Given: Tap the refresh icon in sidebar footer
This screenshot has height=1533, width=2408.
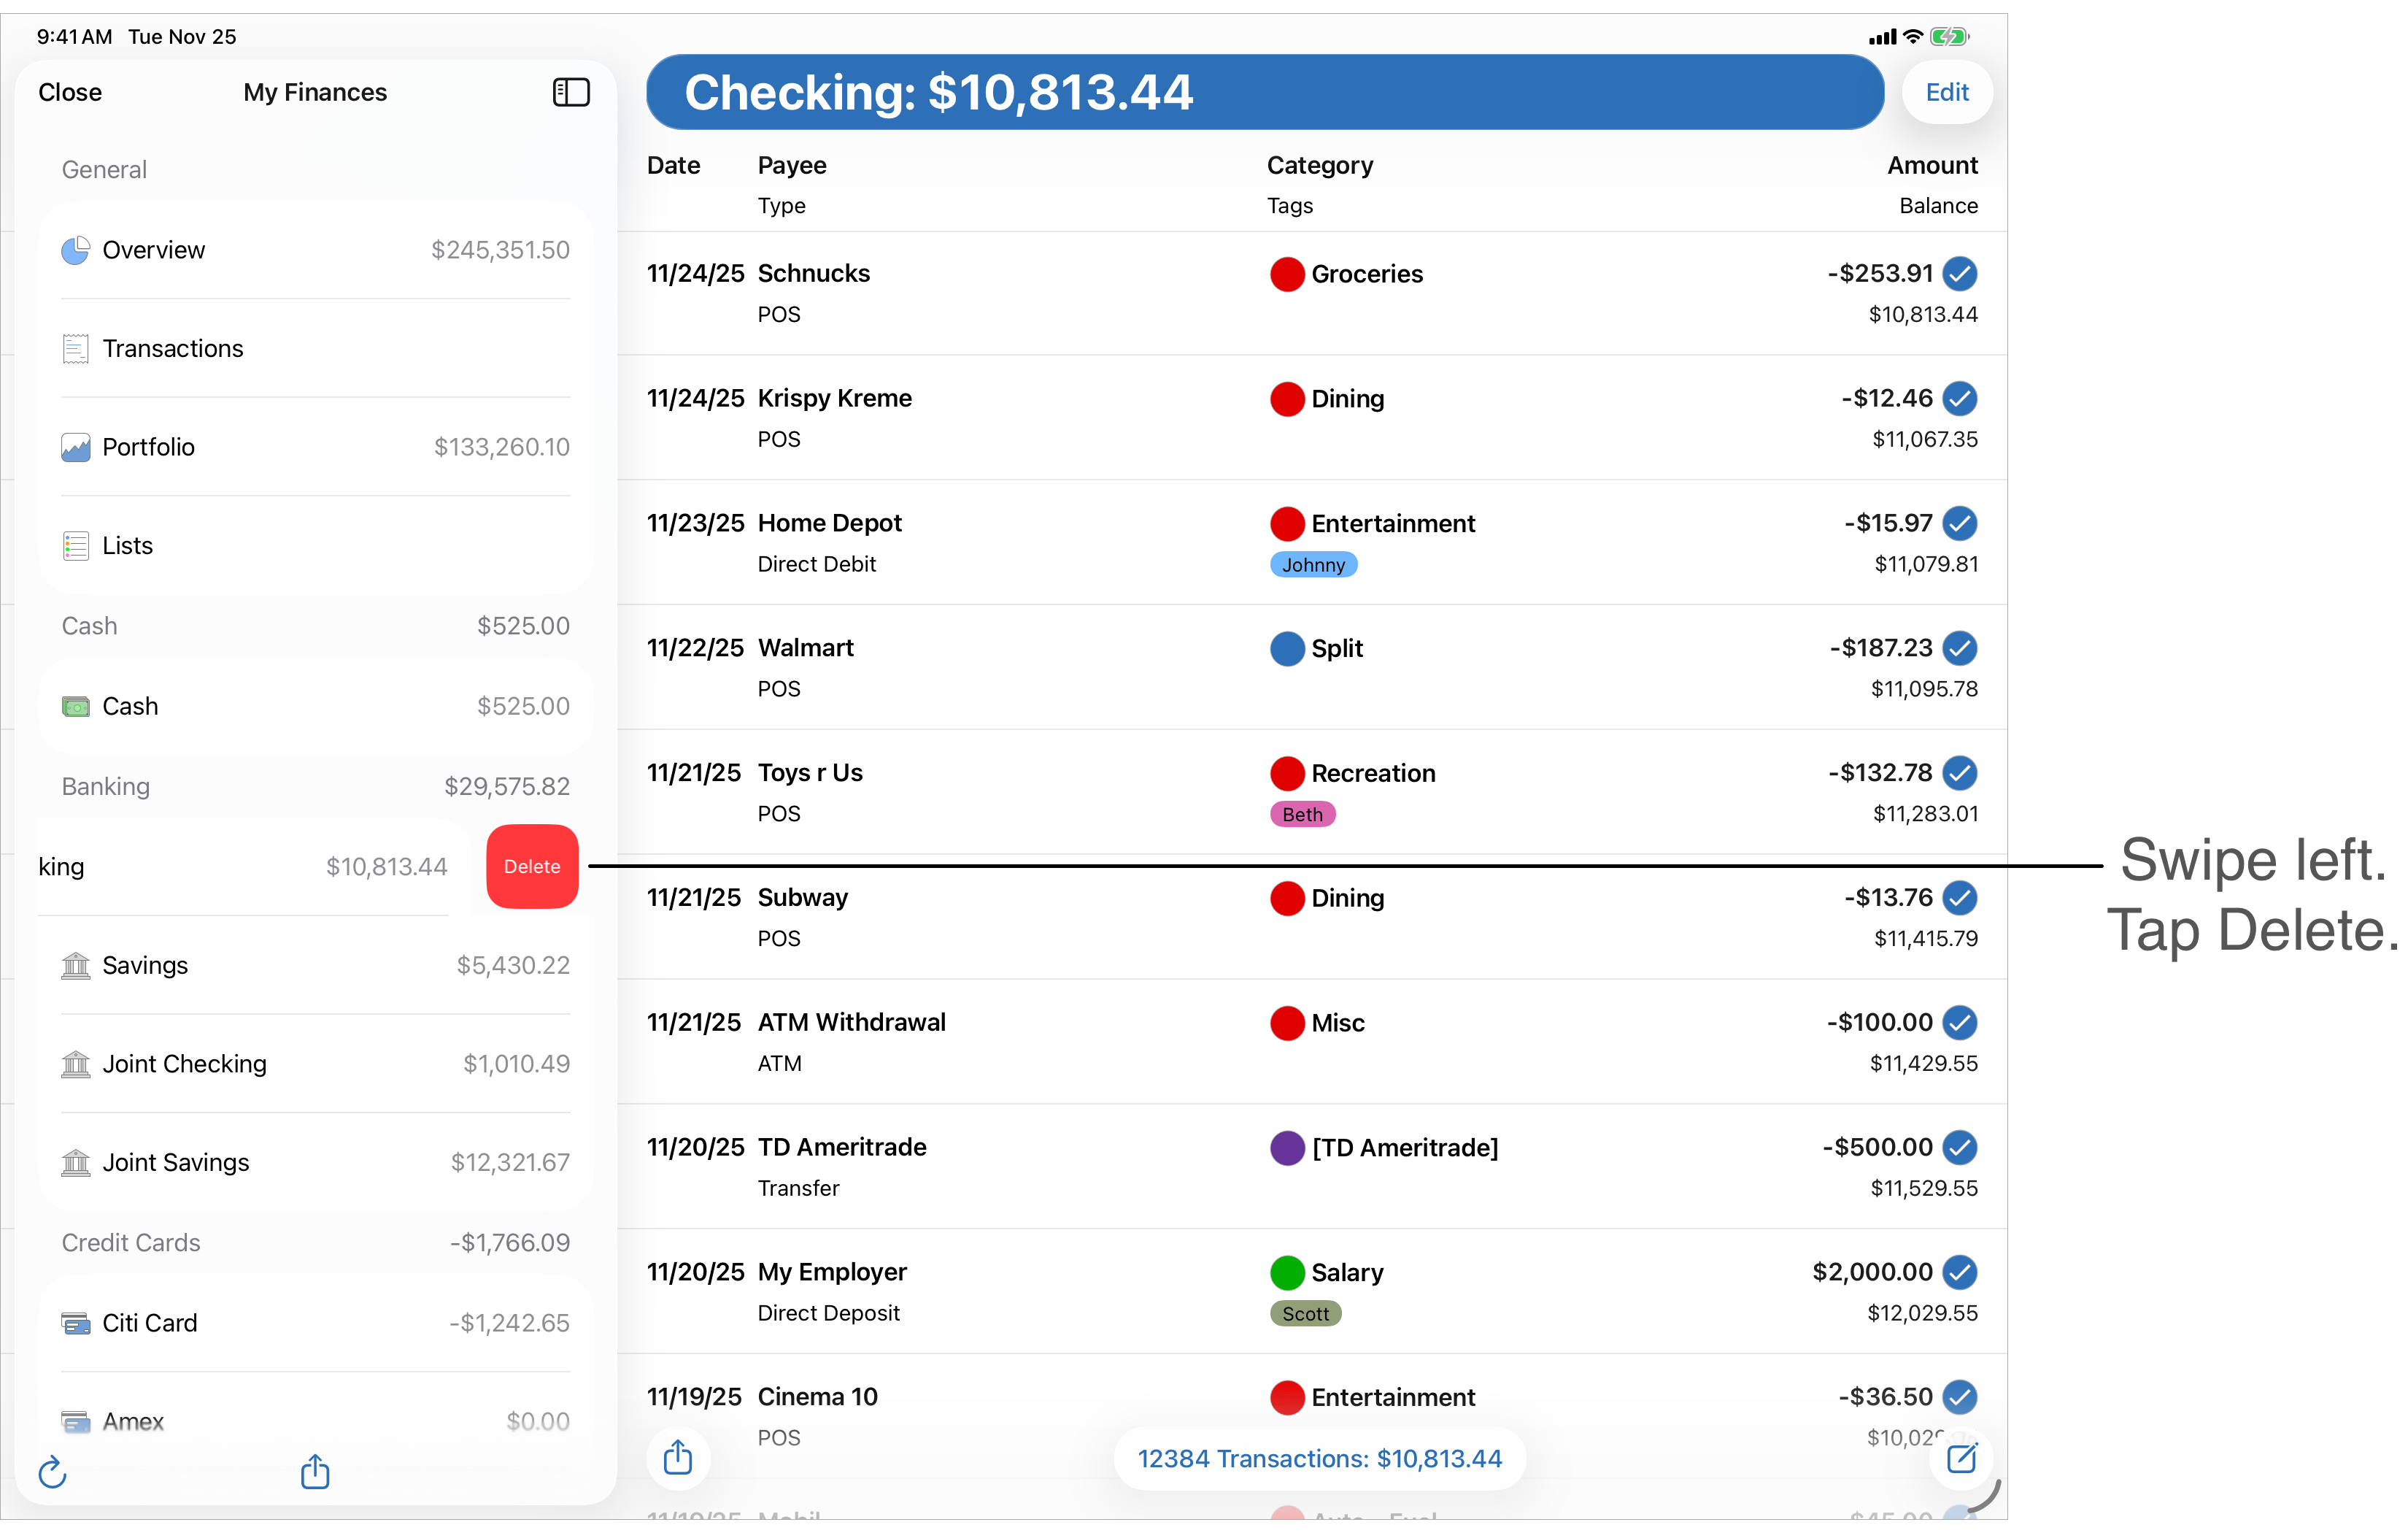Looking at the screenshot, I should (x=52, y=1472).
